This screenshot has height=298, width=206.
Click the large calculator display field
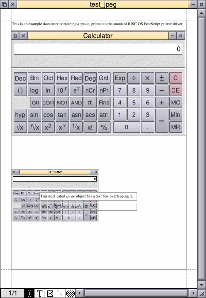click(98, 49)
